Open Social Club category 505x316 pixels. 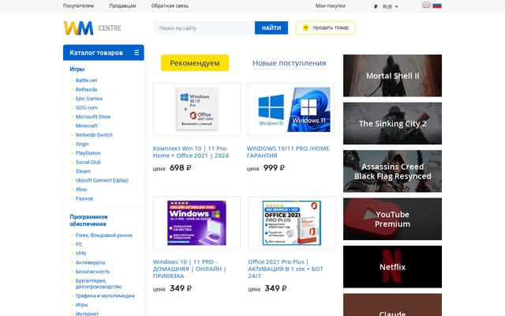(x=88, y=162)
